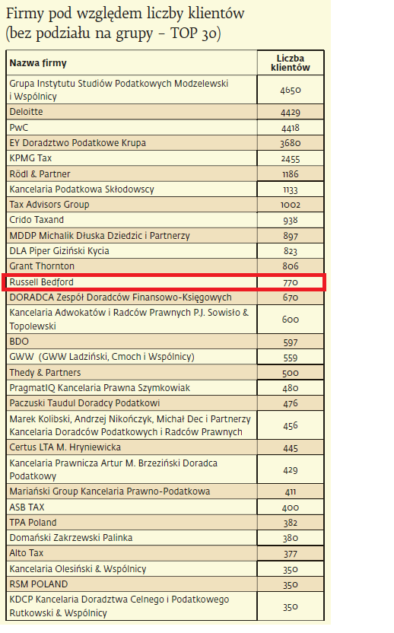Screen dimensions: 394x633
Task: Select the TPA Poland row
Action: pos(165,523)
